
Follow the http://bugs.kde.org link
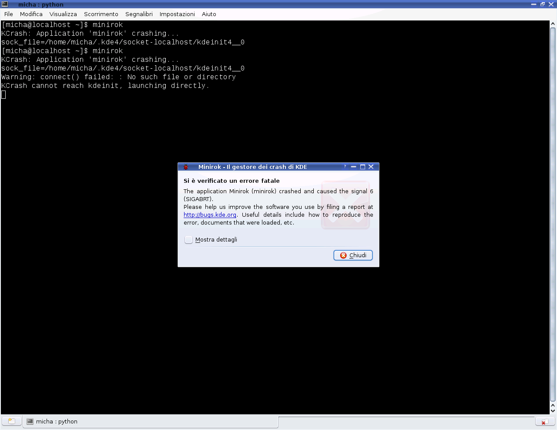(x=210, y=215)
